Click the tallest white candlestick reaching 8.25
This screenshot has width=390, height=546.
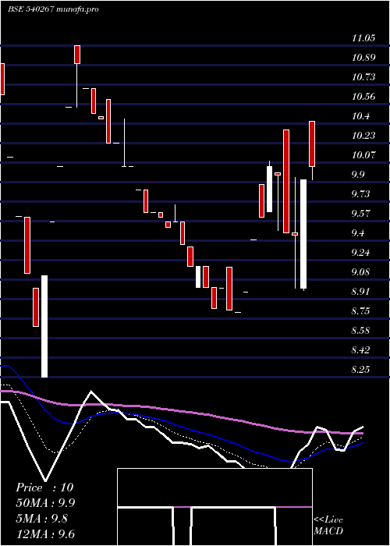(44, 326)
